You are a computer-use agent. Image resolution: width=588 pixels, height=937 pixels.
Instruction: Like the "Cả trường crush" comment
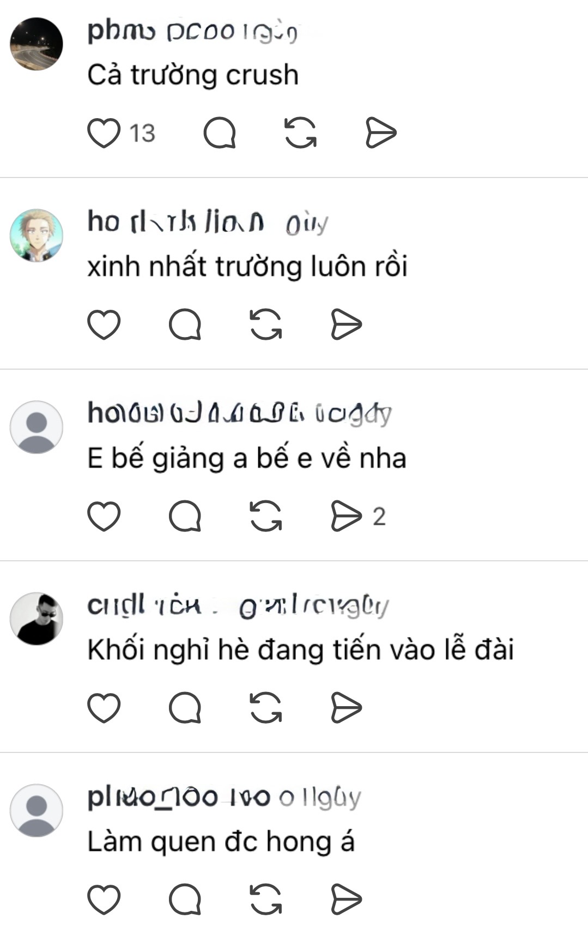point(104,133)
